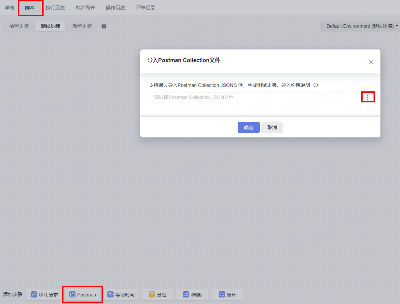
Task: Click the 导入约束说明 help icon
Action: (316, 85)
